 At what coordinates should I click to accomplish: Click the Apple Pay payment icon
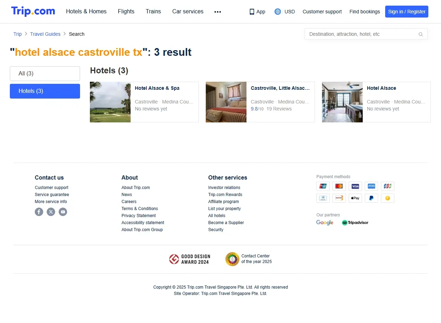pyautogui.click(x=355, y=198)
